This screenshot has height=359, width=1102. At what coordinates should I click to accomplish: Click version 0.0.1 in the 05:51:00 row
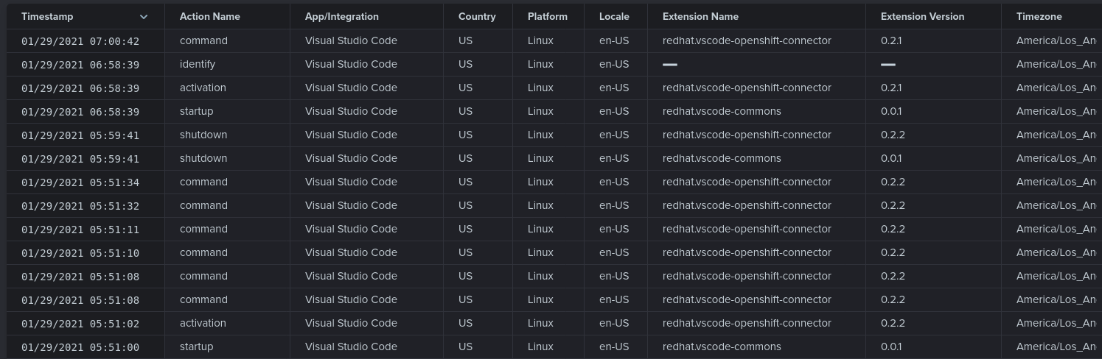pos(891,346)
